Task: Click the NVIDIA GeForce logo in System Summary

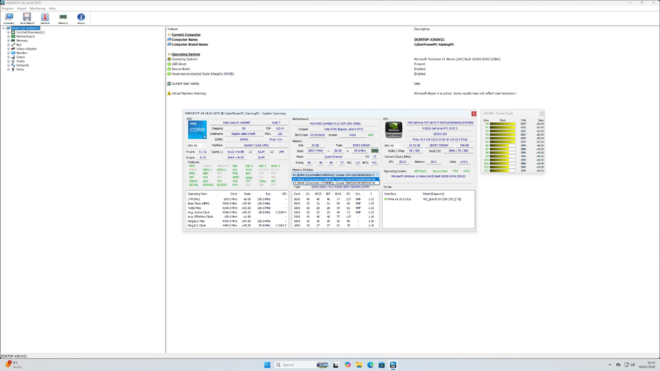Action: click(x=394, y=130)
